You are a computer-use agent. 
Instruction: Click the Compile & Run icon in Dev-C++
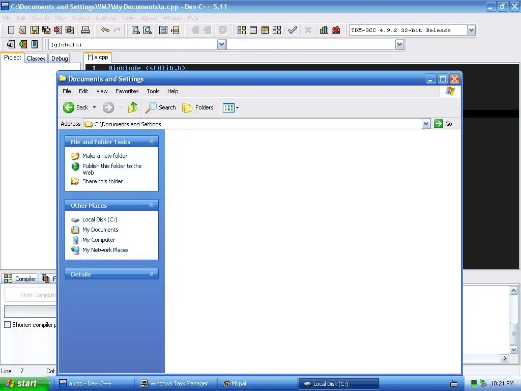coord(265,30)
